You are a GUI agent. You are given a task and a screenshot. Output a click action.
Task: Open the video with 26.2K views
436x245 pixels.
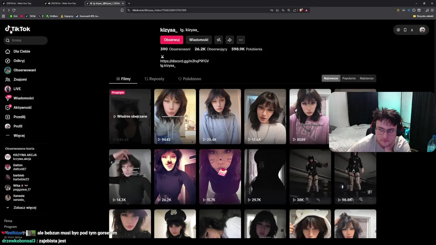(175, 177)
